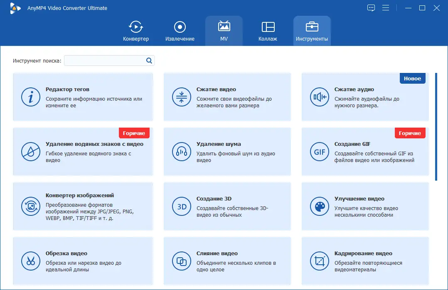Select the Сжатие аудио speaker icon

(320, 97)
